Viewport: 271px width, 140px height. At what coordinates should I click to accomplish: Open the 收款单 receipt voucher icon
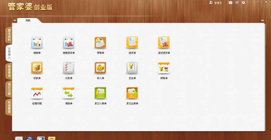[37, 68]
